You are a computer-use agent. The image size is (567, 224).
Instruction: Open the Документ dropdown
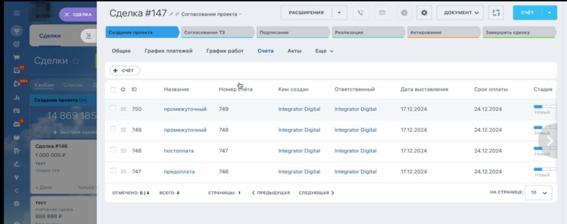(460, 13)
